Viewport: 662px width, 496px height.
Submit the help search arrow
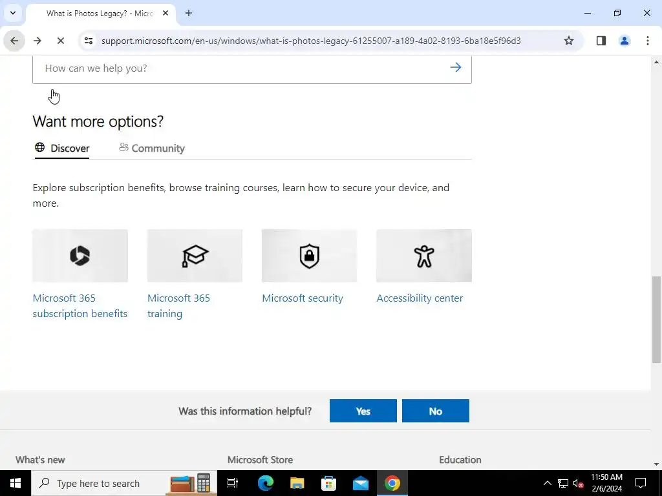click(x=455, y=67)
